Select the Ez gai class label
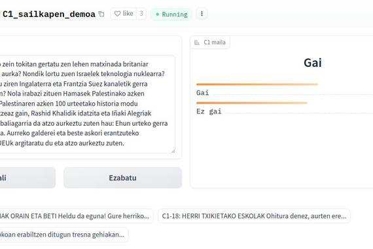 [x=209, y=111]
